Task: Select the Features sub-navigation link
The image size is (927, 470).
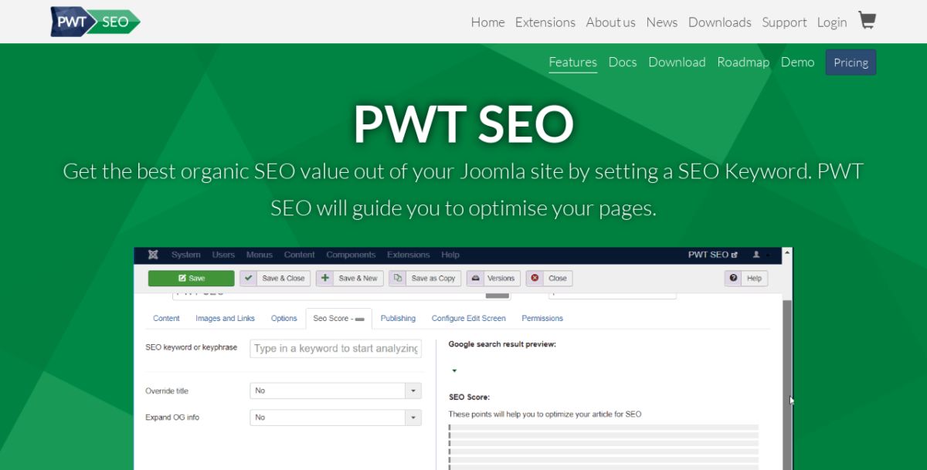Action: [573, 62]
